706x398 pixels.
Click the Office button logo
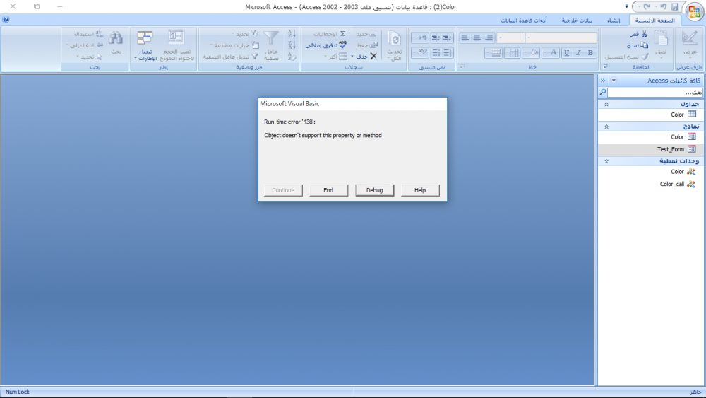point(694,11)
